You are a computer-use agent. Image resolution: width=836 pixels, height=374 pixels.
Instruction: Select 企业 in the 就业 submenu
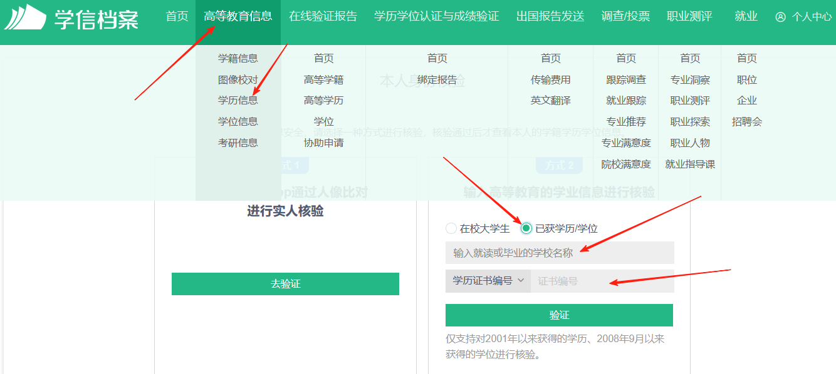747,100
